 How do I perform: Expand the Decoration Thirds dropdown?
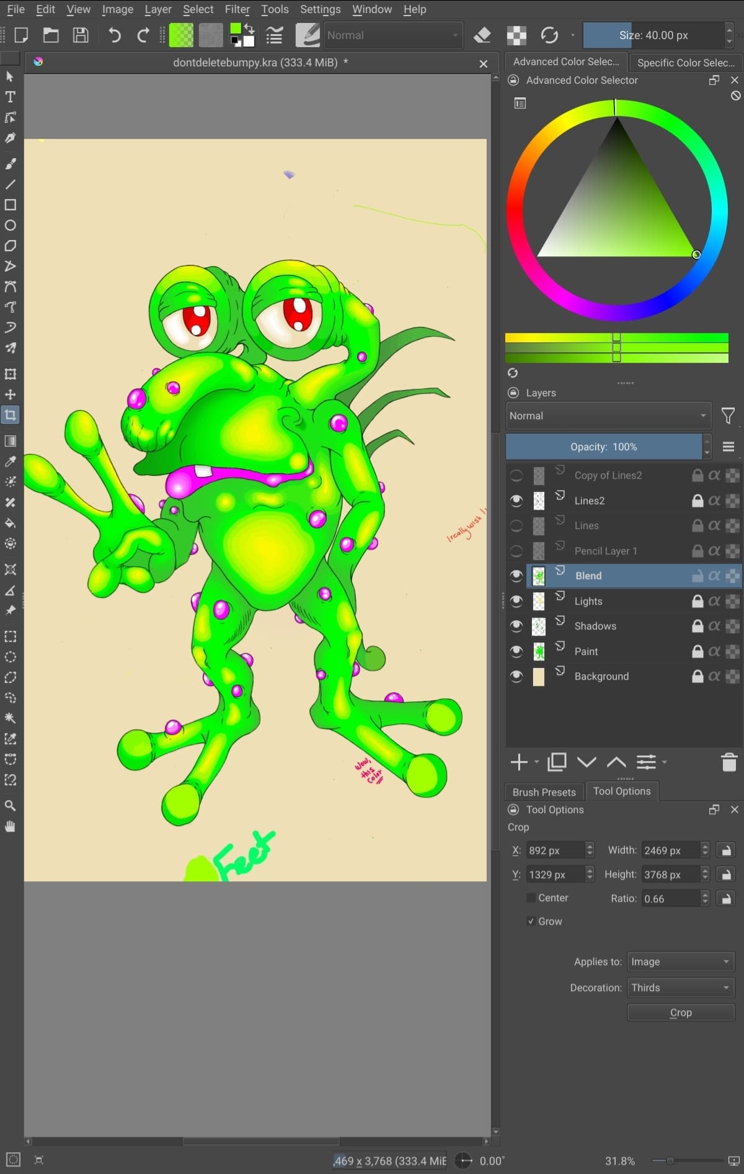click(x=680, y=988)
